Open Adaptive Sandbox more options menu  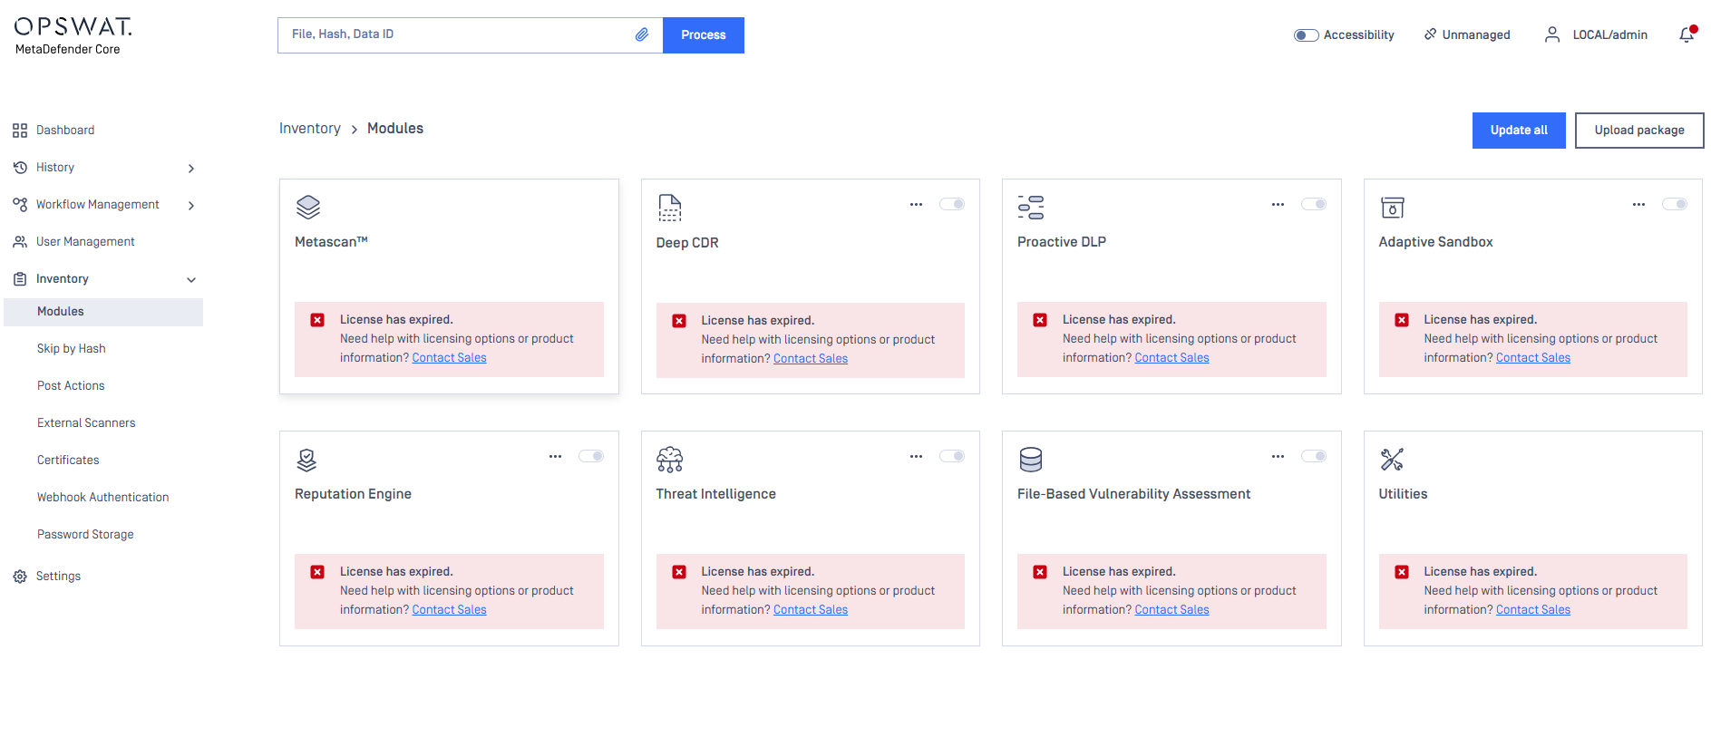[1638, 204]
